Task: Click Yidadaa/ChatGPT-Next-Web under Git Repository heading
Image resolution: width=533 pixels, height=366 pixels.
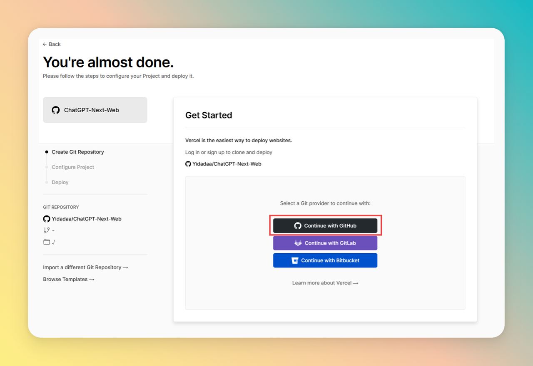Action: (x=87, y=219)
